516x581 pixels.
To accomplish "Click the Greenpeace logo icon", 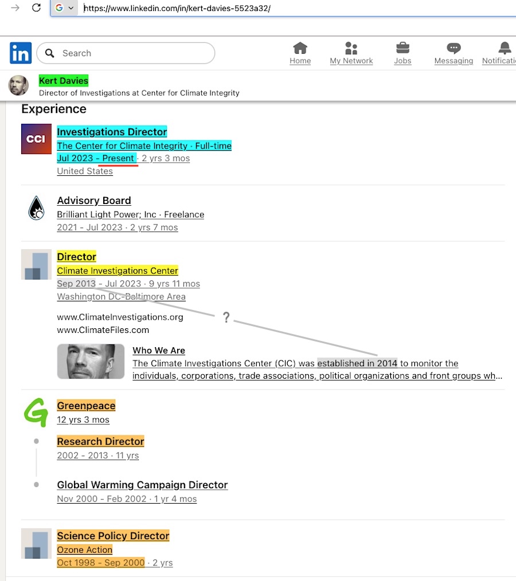I will pyautogui.click(x=36, y=413).
